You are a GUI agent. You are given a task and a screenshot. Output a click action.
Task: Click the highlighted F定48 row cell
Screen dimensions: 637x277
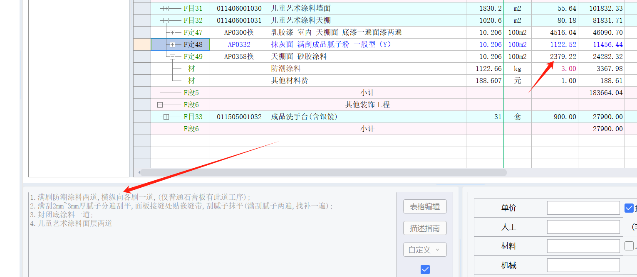(180, 44)
